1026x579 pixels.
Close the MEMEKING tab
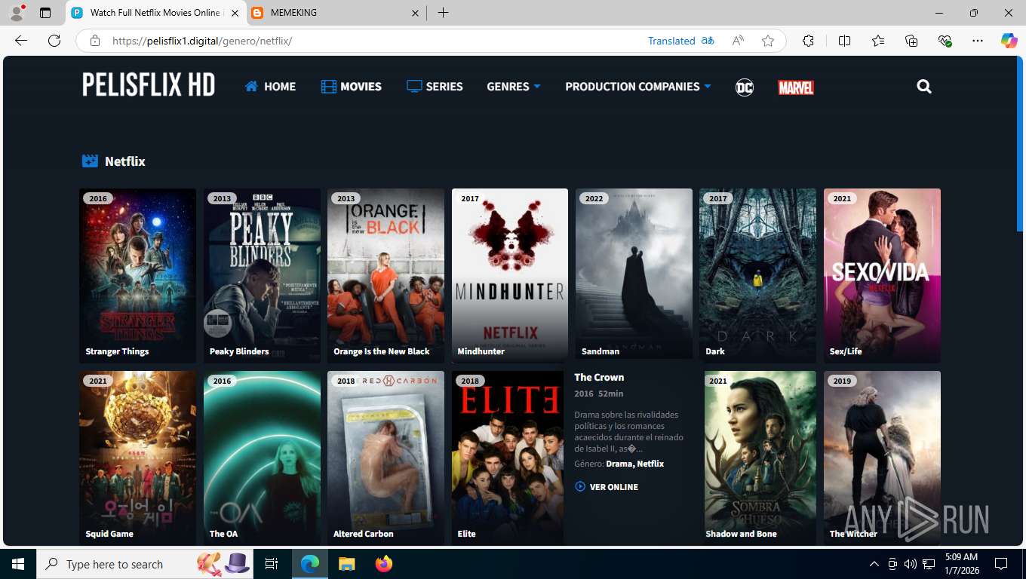coord(416,13)
